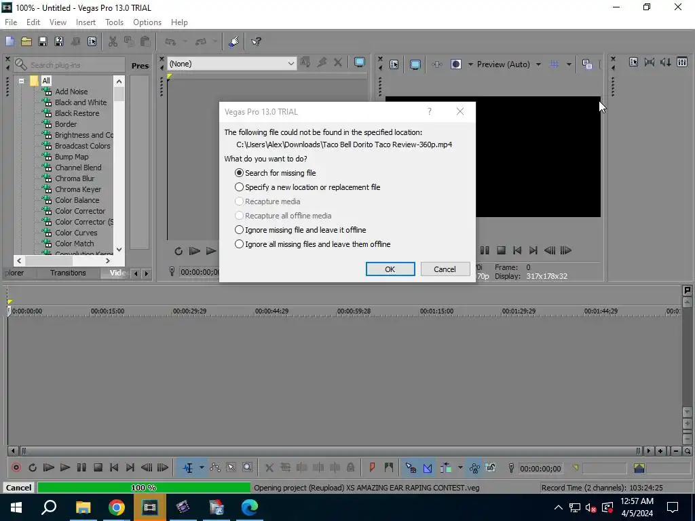Open Google Chrome from the taskbar
The width and height of the screenshot is (695, 521).
116,507
